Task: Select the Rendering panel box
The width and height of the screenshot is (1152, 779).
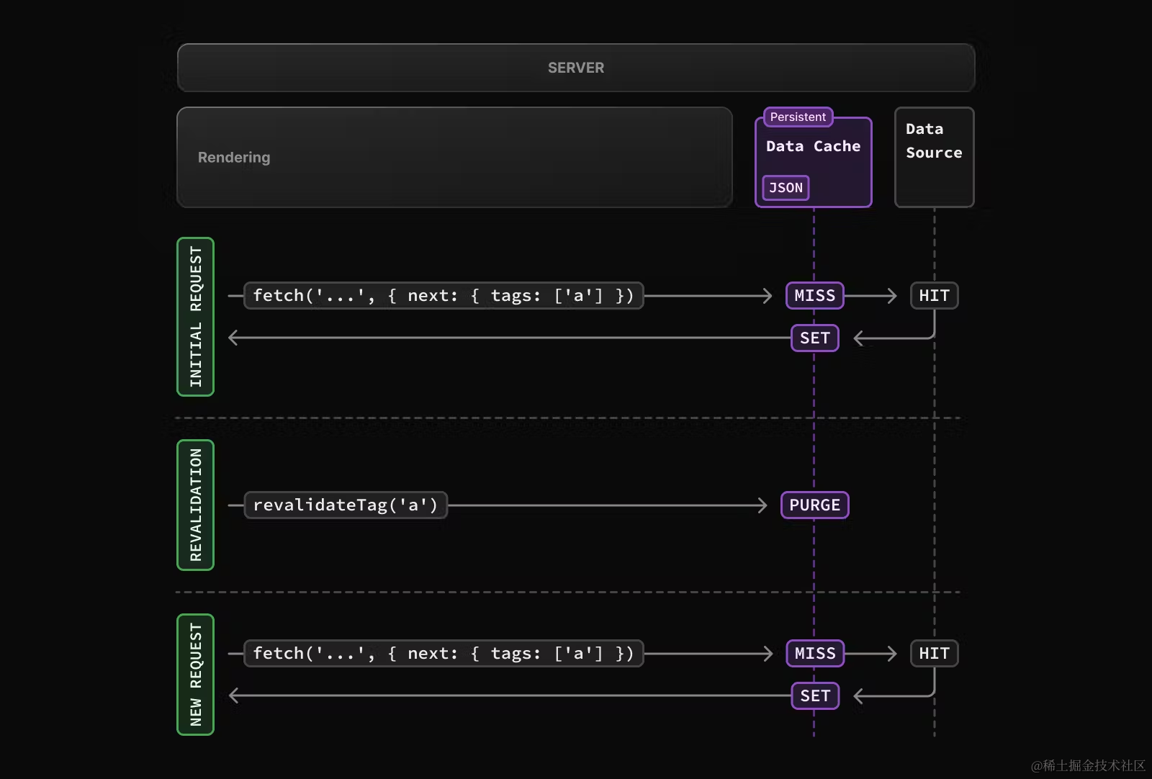Action: (x=454, y=158)
